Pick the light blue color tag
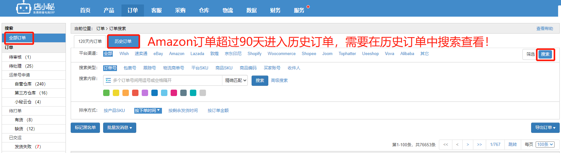The height and width of the screenshot is (153, 561). coord(164,93)
